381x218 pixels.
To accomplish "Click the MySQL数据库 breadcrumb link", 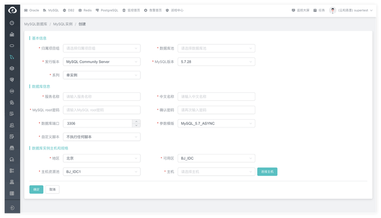I will click(36, 24).
